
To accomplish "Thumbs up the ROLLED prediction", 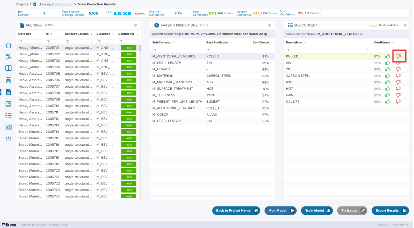I will click(x=387, y=56).
